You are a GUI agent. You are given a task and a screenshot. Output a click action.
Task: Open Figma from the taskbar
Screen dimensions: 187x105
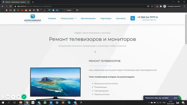coord(81,103)
